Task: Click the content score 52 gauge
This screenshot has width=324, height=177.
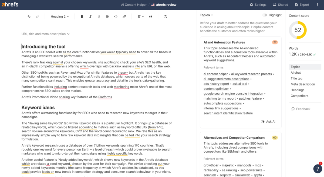Action: [x=298, y=30]
